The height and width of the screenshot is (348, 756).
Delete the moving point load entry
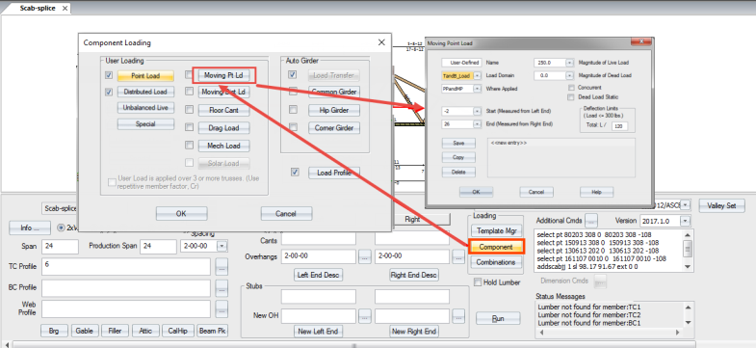(459, 172)
